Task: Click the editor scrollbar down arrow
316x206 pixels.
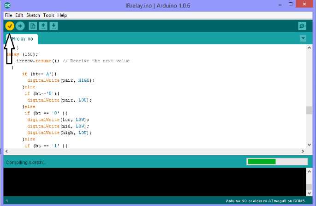Action: pyautogui.click(x=309, y=145)
